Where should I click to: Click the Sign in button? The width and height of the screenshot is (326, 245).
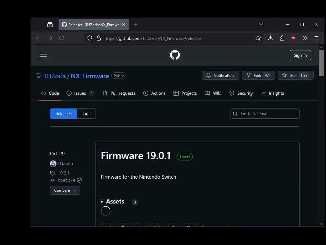point(300,55)
